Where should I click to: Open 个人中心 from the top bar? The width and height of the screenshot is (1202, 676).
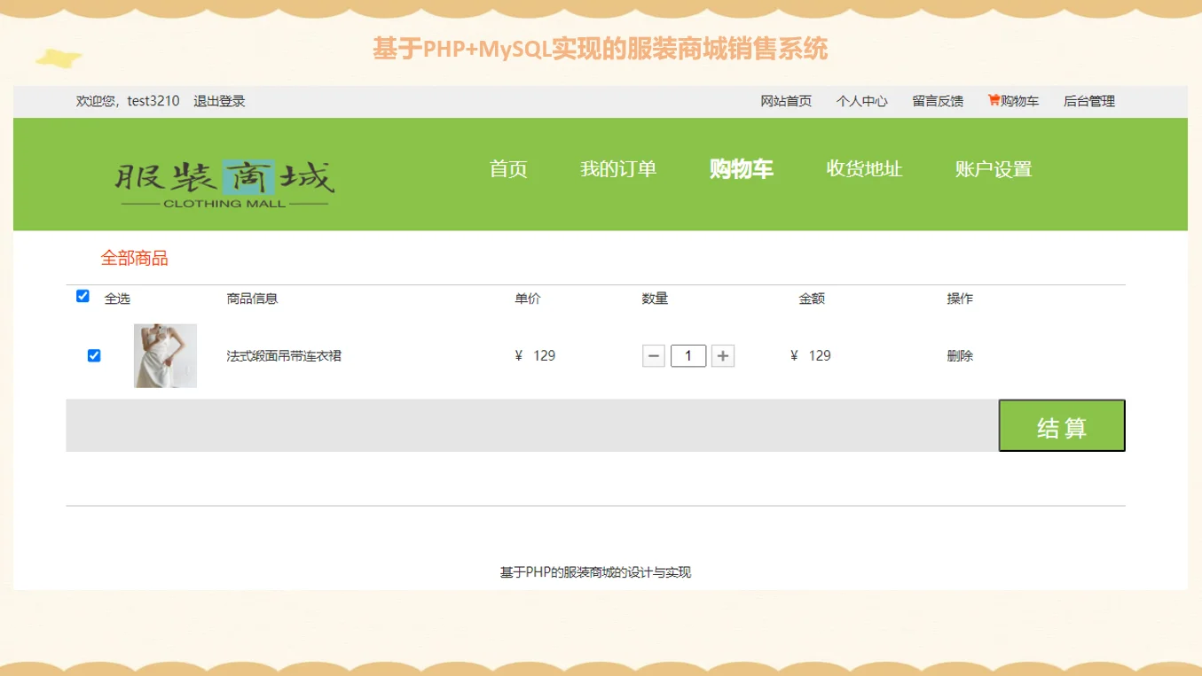coord(861,100)
